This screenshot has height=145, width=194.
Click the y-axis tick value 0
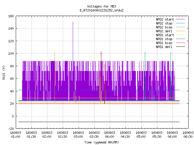(13, 116)
